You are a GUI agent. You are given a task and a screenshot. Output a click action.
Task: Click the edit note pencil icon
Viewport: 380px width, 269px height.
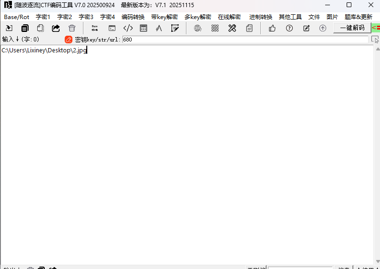(x=306, y=28)
